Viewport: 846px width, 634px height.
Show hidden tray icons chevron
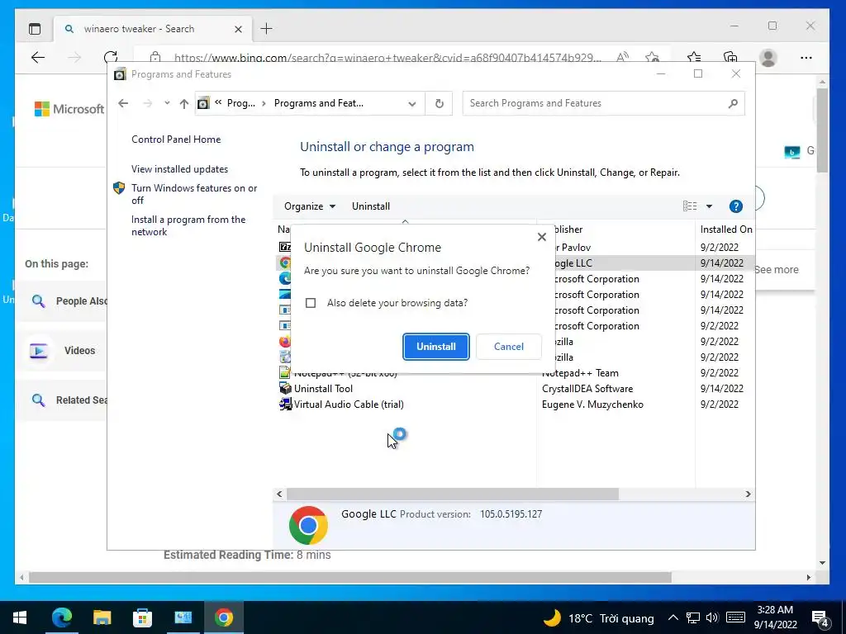tap(673, 617)
